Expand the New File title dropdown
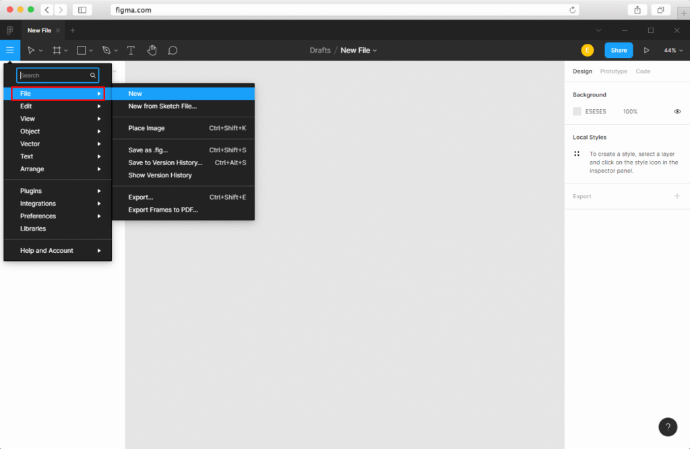690x449 pixels. [x=358, y=51]
